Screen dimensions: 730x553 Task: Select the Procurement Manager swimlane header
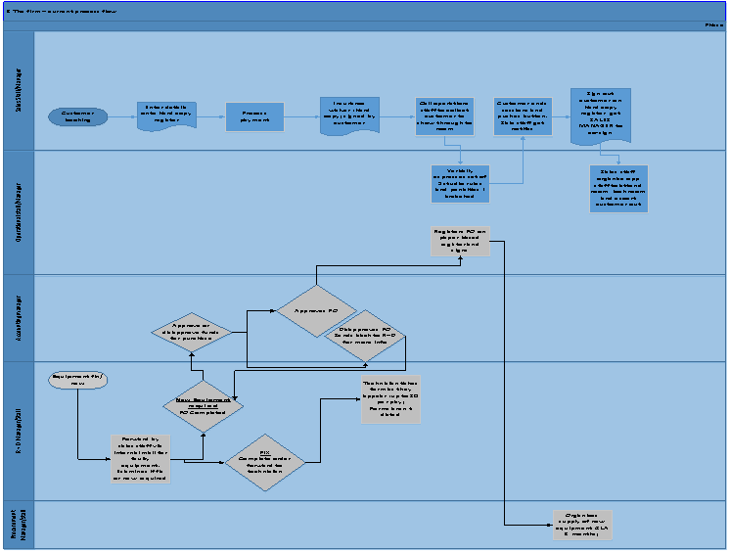(19, 525)
